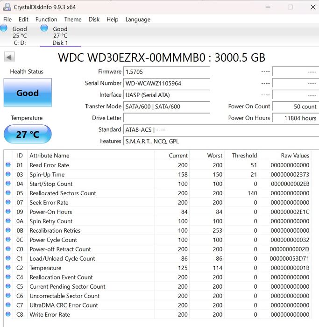Click the Power On Hours value 11804 hours
This screenshot has width=319, height=327.
(x=296, y=118)
